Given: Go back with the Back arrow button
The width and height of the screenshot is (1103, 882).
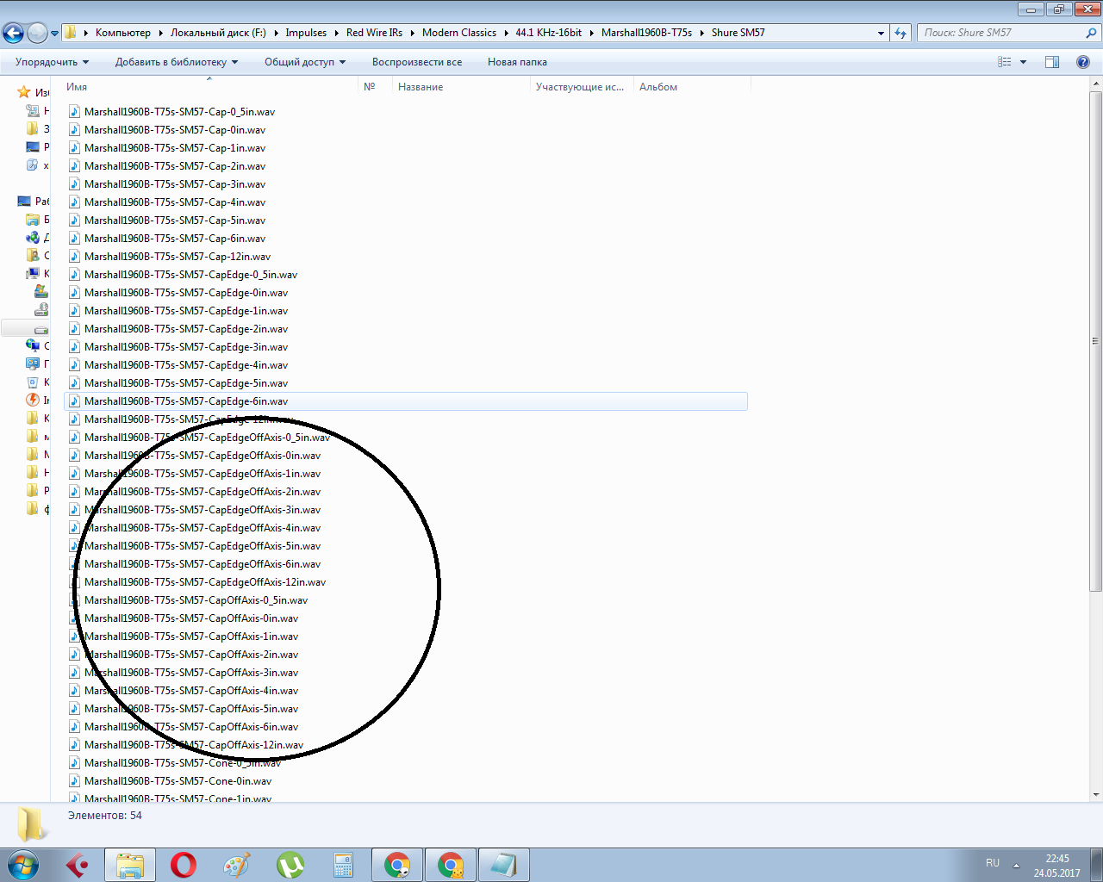Looking at the screenshot, I should click(x=13, y=33).
